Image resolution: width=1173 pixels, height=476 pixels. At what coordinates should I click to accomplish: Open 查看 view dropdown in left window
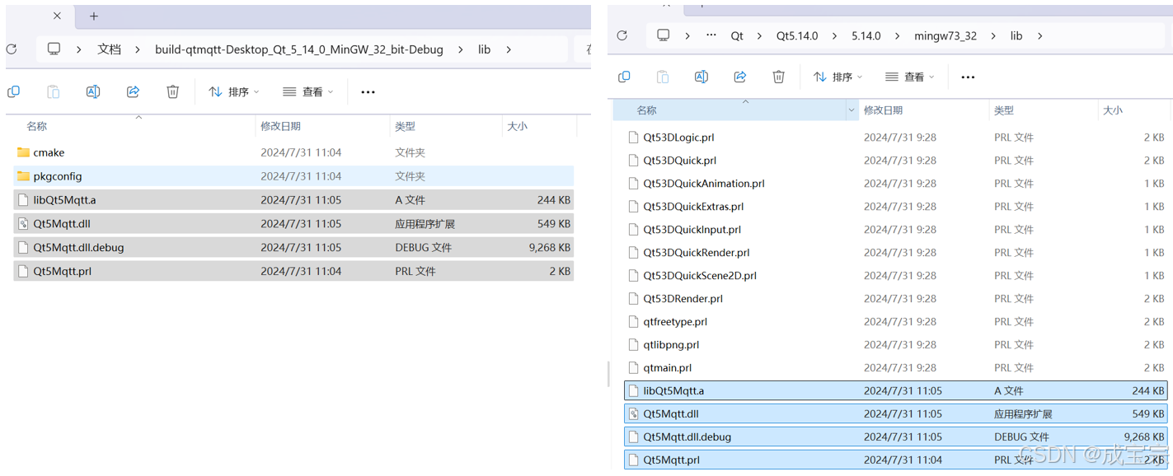coord(307,91)
